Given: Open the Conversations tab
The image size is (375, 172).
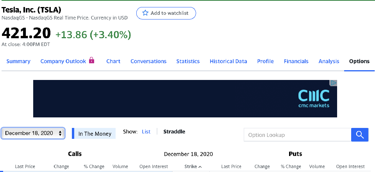Looking at the screenshot, I should 148,61.
